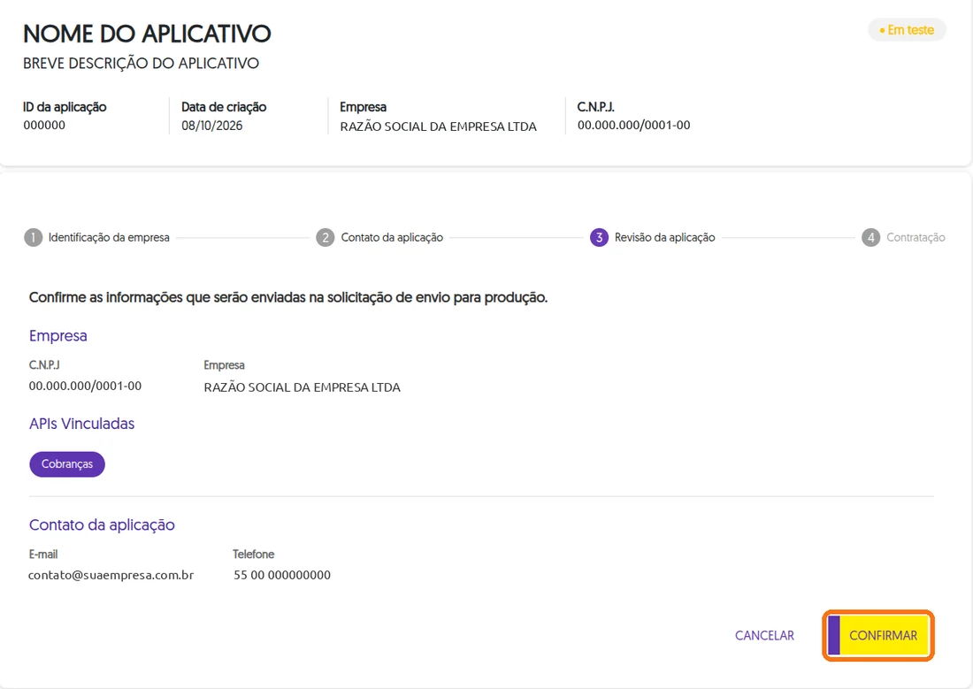The height and width of the screenshot is (689, 973).
Task: Click the Contato da aplicação section heading
Action: [x=102, y=525]
